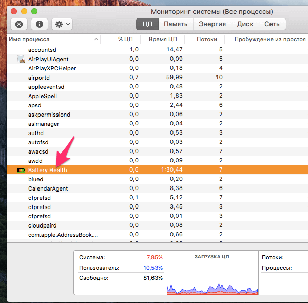Click the 14,47 CPU time of accountsd
The image size is (308, 303).
click(175, 49)
